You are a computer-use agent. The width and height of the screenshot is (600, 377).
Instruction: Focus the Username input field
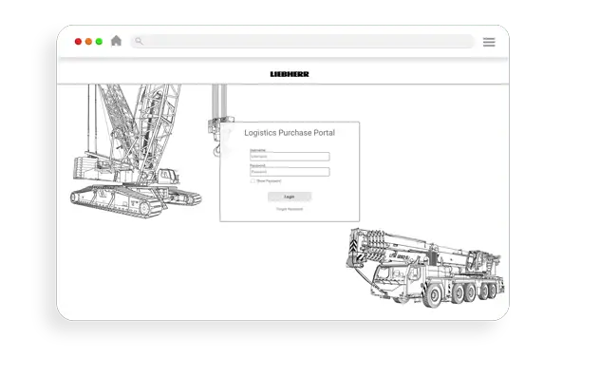tap(290, 157)
